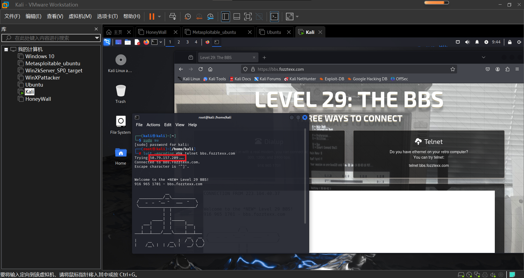Click the Firefox URL address bar

tap(349, 69)
